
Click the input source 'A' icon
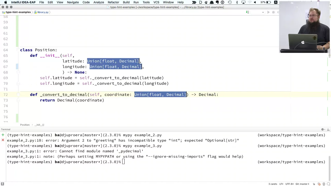276,2
